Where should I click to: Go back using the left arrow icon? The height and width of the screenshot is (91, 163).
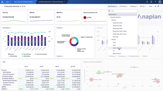coord(2,6)
